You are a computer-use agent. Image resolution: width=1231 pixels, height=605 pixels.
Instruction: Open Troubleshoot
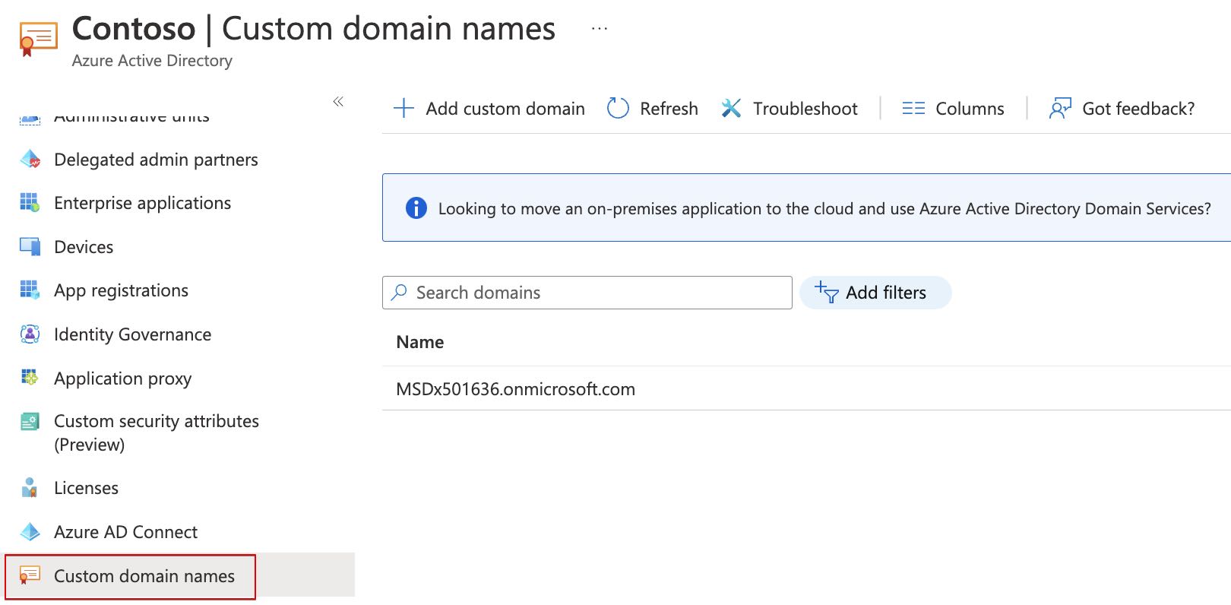tap(790, 108)
